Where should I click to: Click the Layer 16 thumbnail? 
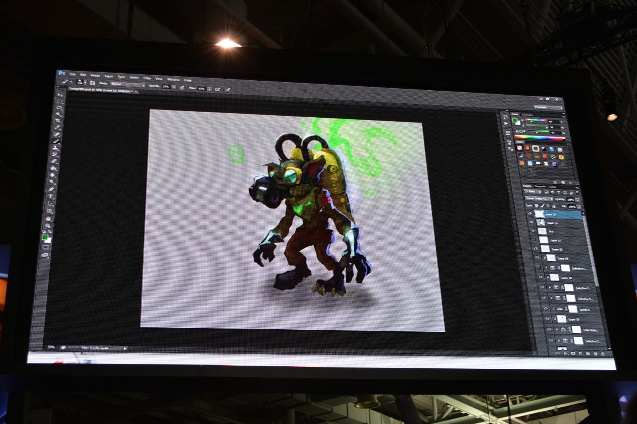pos(541,222)
